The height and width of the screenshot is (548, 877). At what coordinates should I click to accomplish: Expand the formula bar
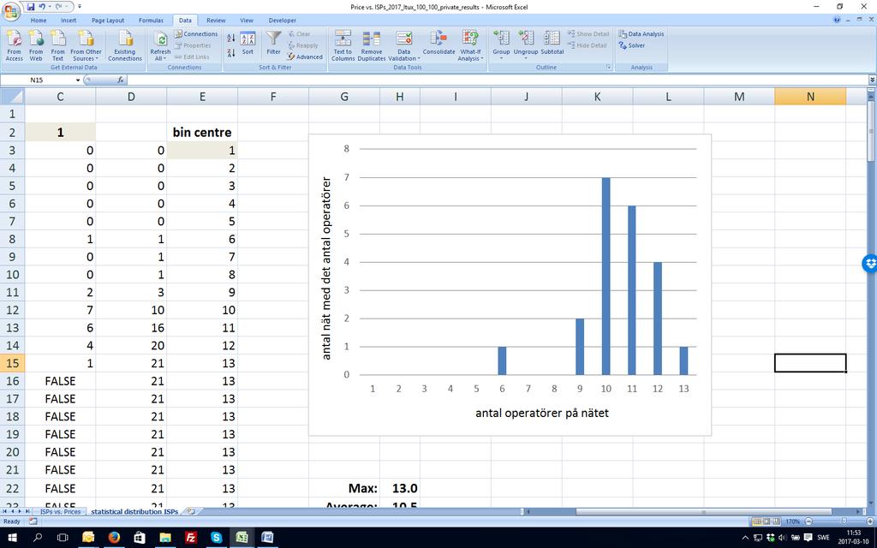872,80
